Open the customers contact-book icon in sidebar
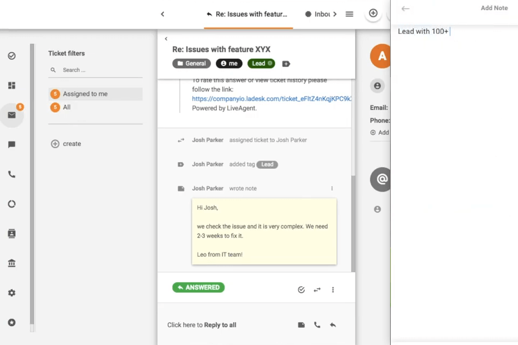 [x=11, y=233]
